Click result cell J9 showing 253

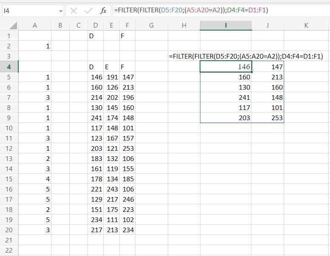268,118
